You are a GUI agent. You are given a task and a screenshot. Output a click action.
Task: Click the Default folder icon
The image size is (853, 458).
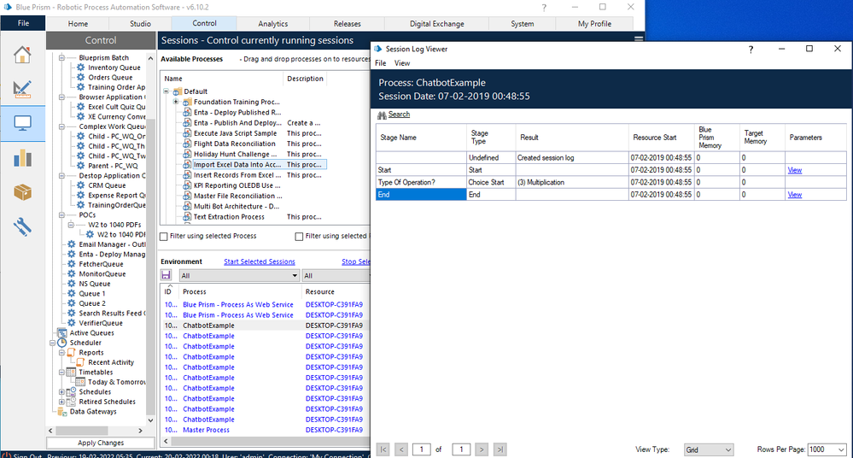[x=177, y=91]
